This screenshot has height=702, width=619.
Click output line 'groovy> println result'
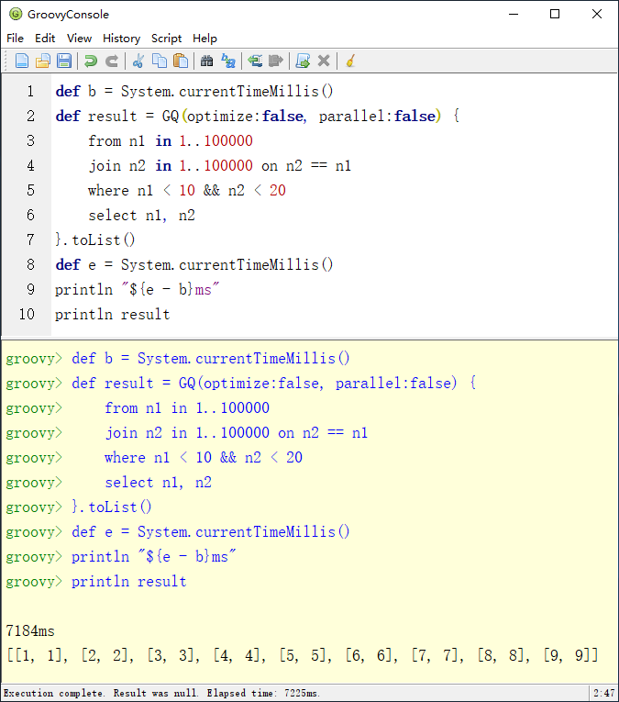[x=96, y=581]
